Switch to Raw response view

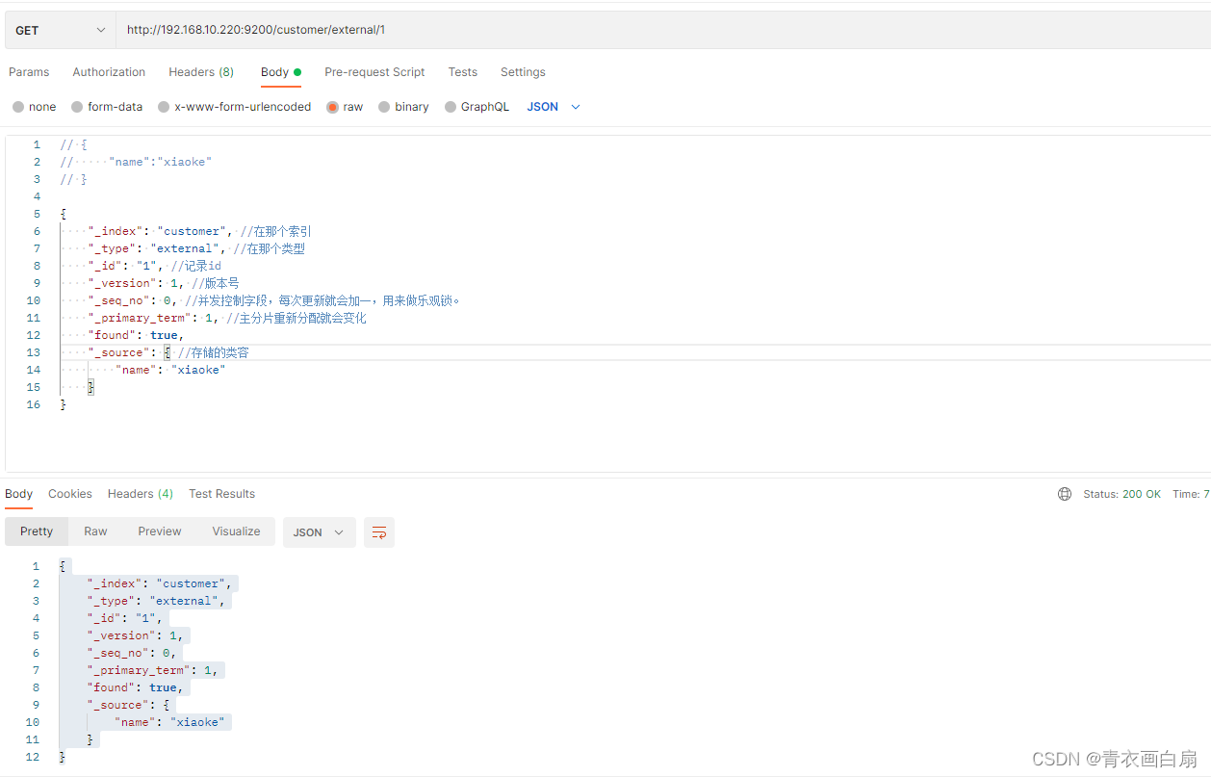pos(95,531)
